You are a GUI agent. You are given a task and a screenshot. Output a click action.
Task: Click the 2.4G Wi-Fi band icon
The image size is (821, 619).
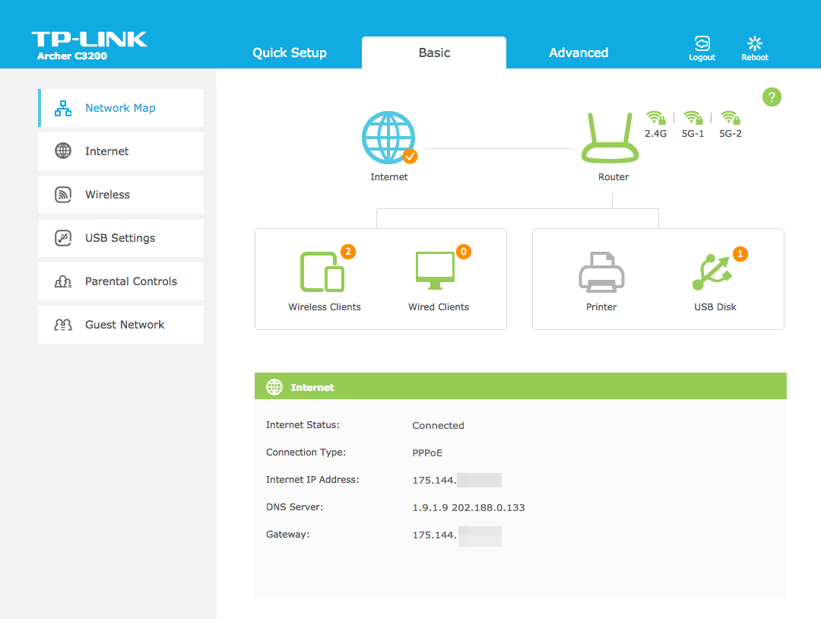tap(655, 119)
